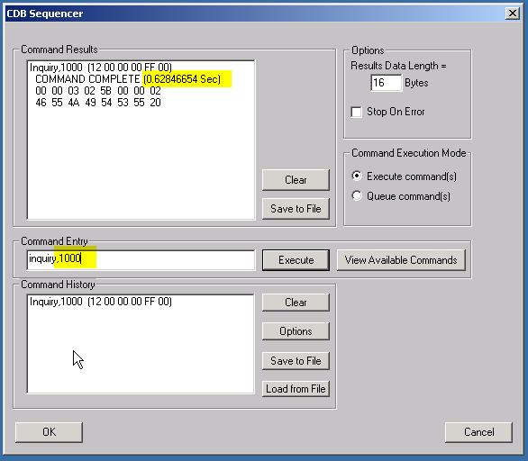Enable Stop On Error checkbox
Screen dimensions: 528x461
point(356,112)
